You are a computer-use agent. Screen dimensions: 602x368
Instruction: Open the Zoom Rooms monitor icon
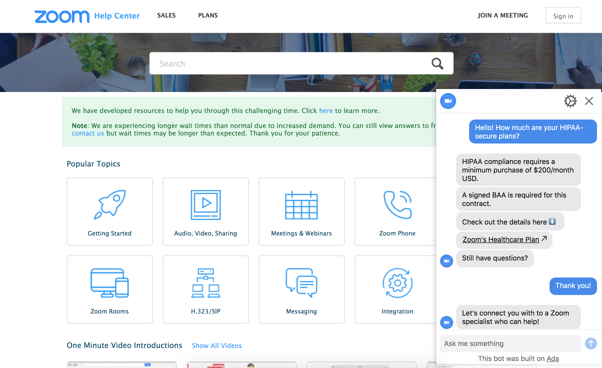110,283
